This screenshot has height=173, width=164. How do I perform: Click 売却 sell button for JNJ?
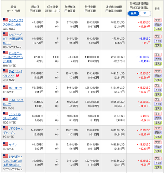pos(158,76)
